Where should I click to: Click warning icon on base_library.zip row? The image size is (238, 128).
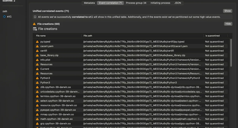(37, 55)
